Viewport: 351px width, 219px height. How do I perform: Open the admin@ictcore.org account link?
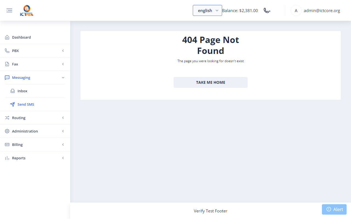[x=322, y=11]
